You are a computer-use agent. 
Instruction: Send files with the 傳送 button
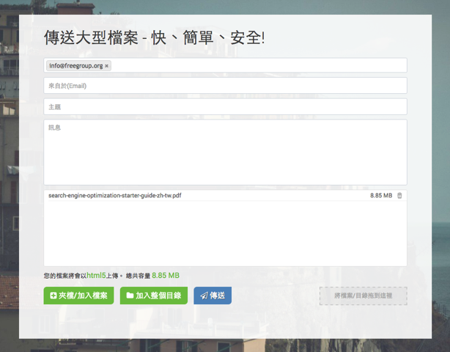pyautogui.click(x=213, y=296)
